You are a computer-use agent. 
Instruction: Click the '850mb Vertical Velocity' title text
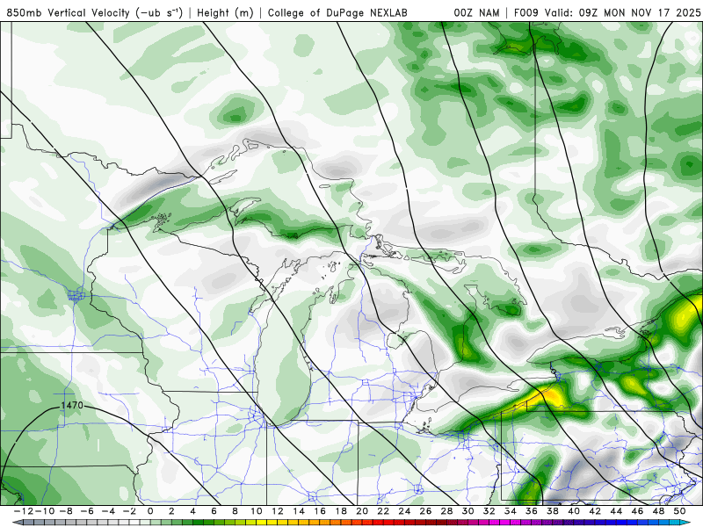(x=69, y=12)
